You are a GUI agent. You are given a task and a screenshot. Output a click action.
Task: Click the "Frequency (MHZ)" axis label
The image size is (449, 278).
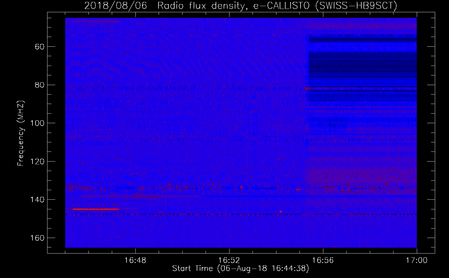pos(21,133)
